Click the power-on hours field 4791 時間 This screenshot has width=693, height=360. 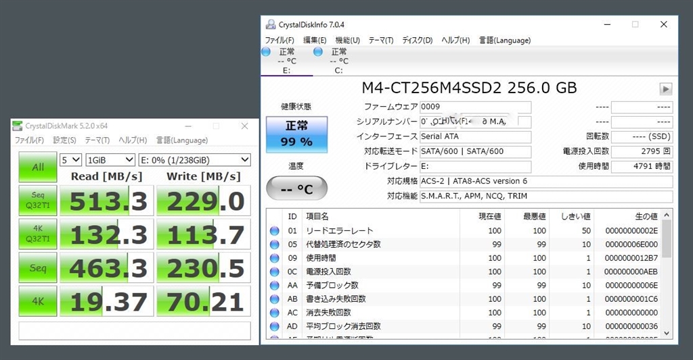(x=642, y=167)
